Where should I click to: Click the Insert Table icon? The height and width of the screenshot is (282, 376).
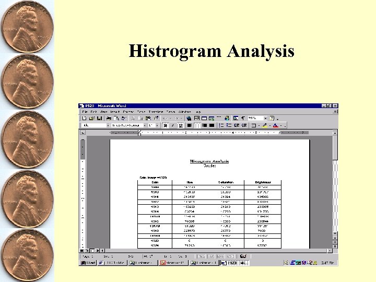point(204,118)
